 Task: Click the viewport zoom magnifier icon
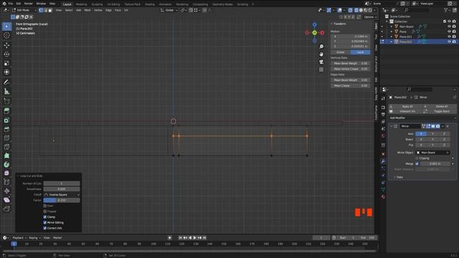[321, 47]
